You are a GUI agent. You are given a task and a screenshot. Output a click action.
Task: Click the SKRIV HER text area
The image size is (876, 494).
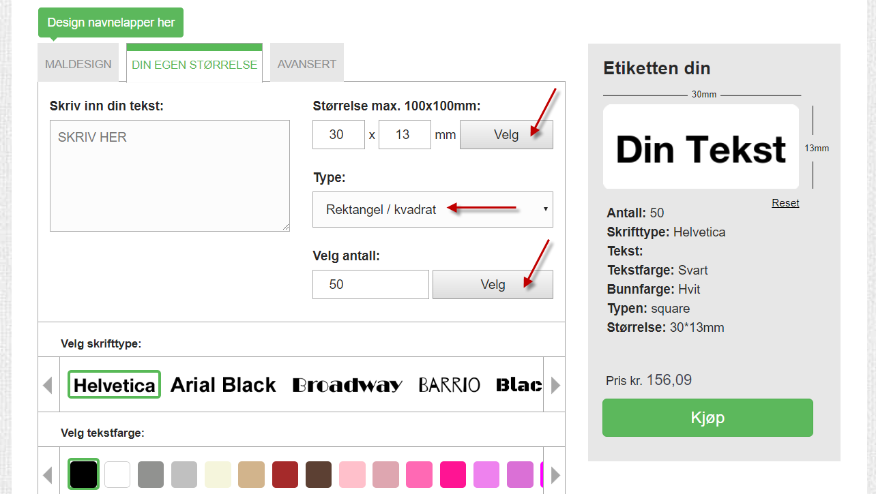click(x=170, y=176)
